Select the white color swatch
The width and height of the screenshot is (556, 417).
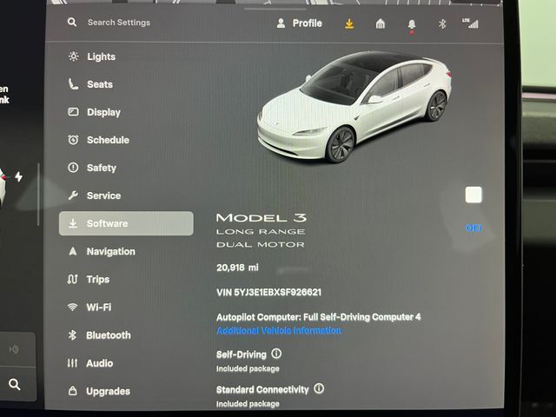click(473, 195)
